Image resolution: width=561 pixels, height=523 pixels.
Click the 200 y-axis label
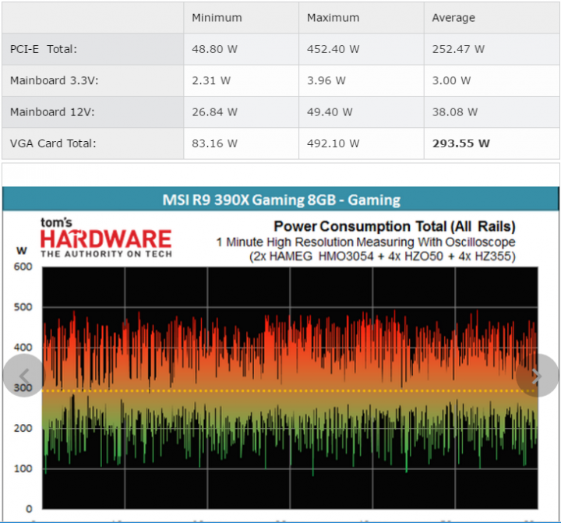(23, 428)
